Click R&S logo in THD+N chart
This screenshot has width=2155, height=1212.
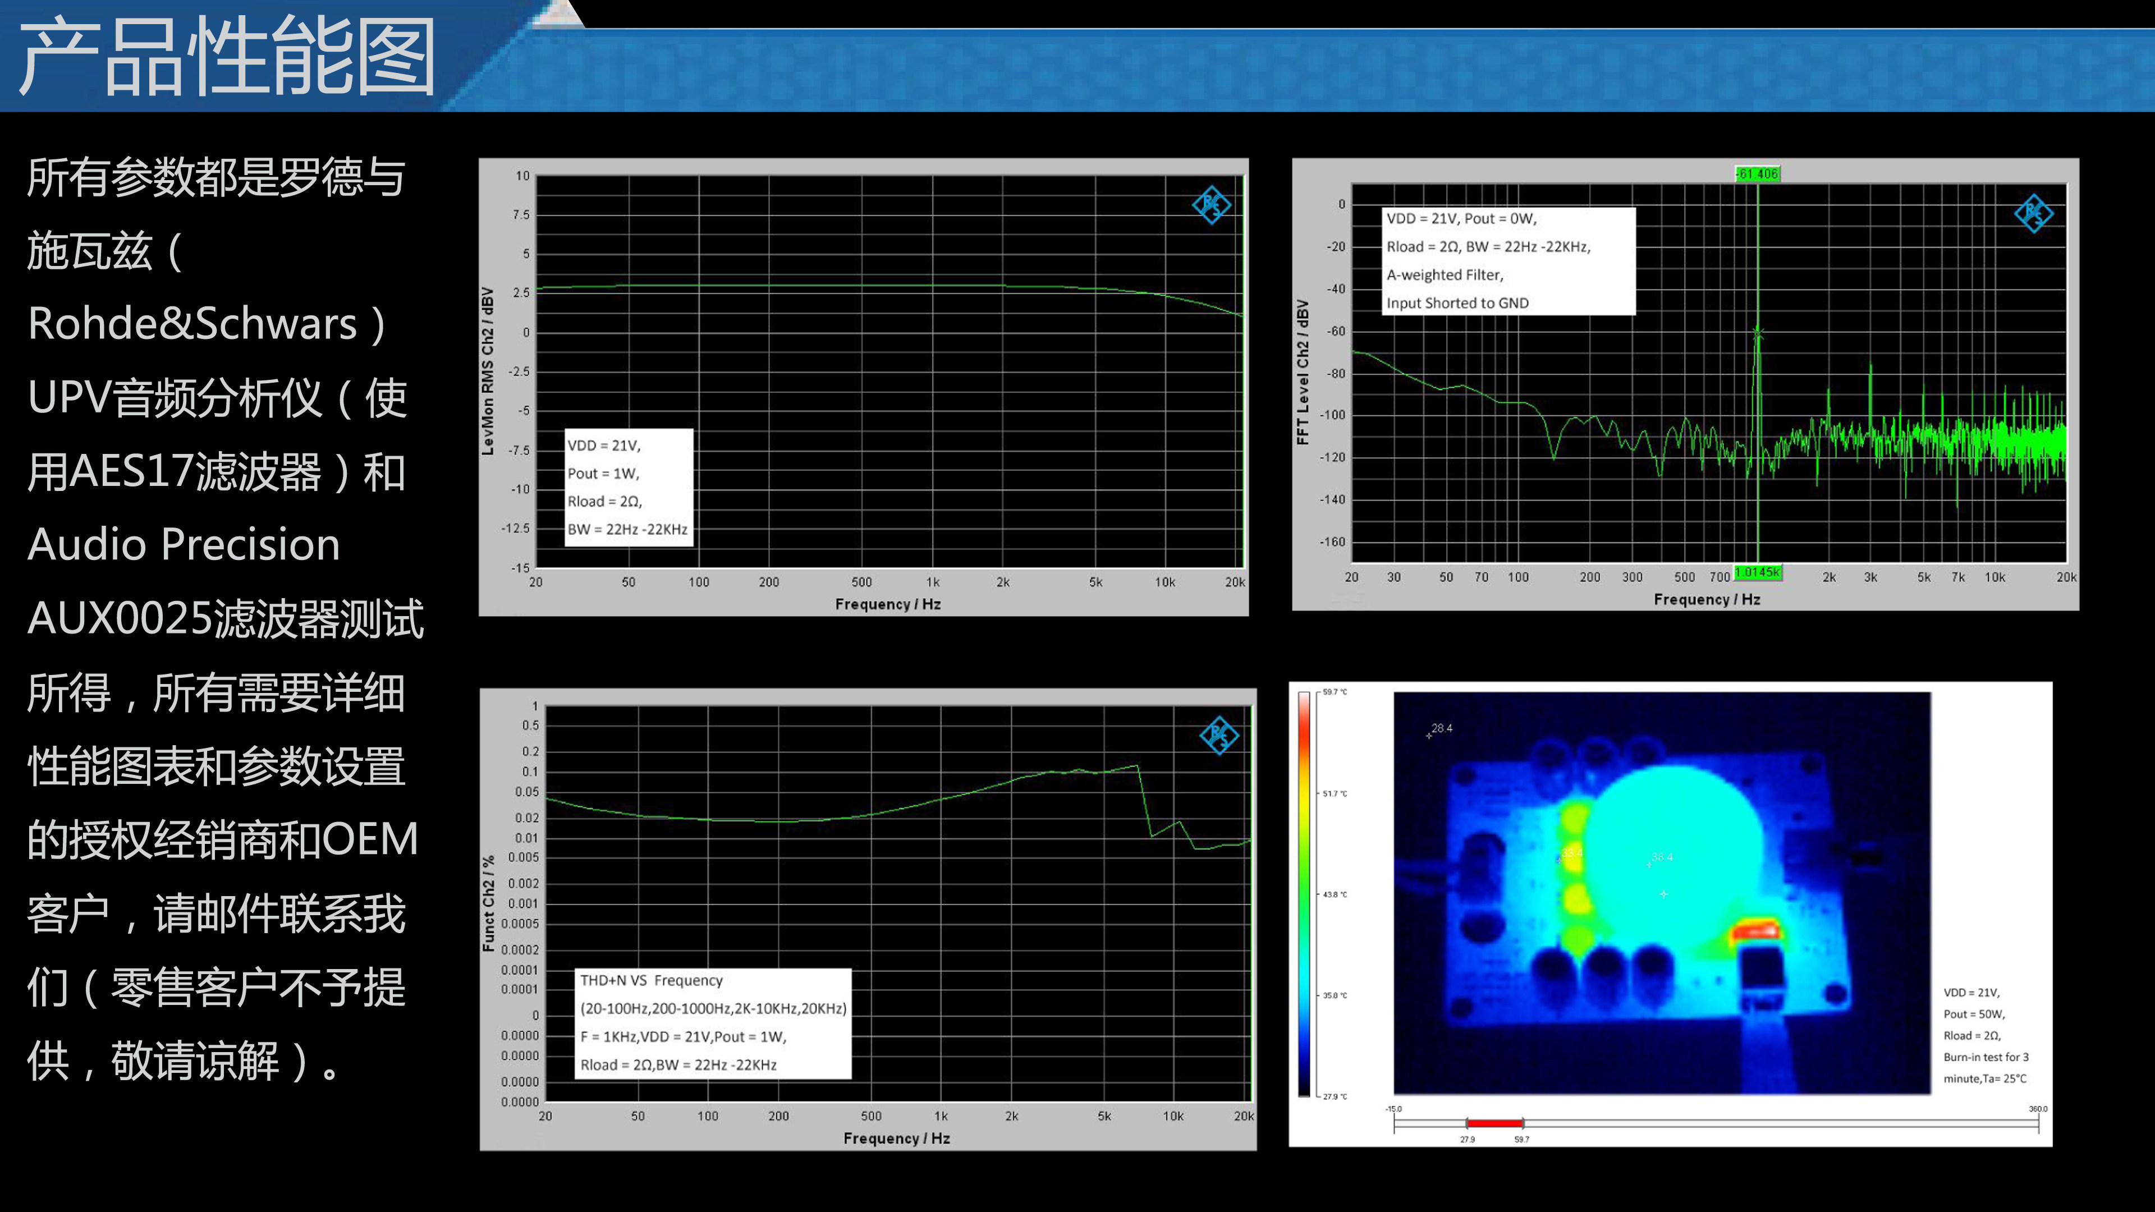pyautogui.click(x=1219, y=735)
